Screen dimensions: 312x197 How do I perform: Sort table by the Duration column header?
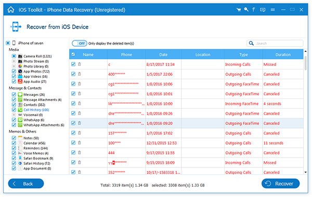click(x=283, y=54)
